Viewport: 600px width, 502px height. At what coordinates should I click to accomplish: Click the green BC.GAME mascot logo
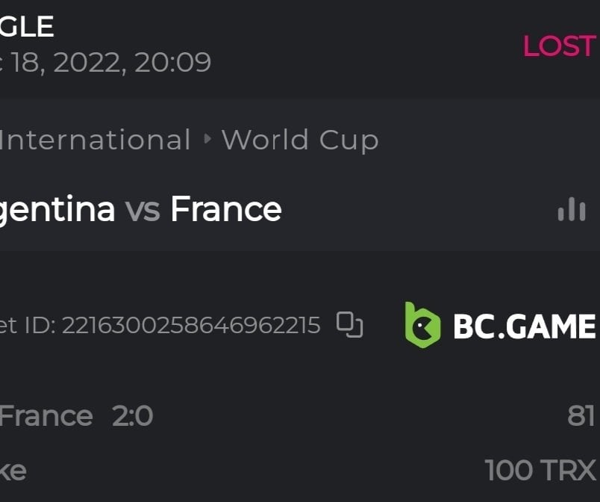(x=422, y=325)
